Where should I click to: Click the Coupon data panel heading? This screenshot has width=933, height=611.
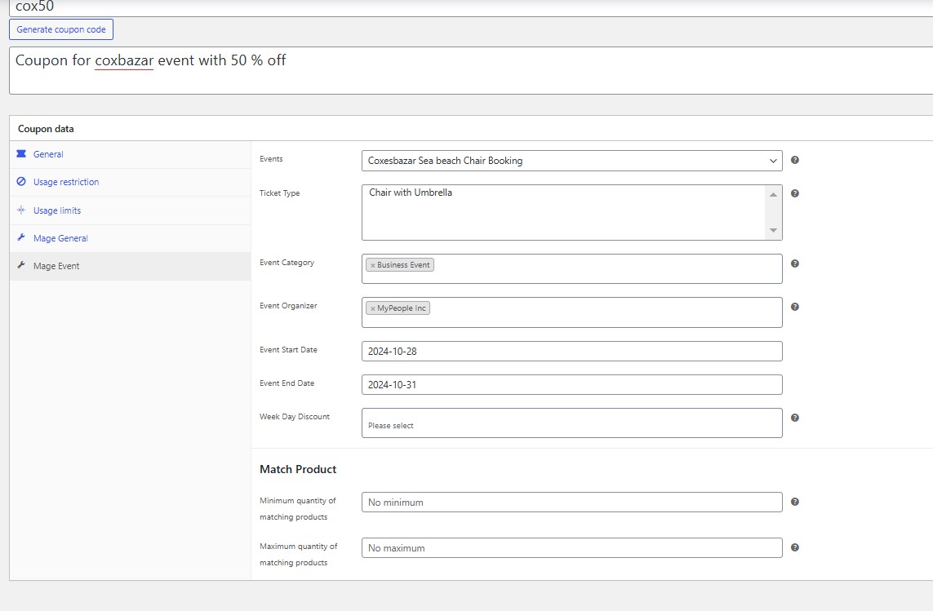click(x=46, y=129)
